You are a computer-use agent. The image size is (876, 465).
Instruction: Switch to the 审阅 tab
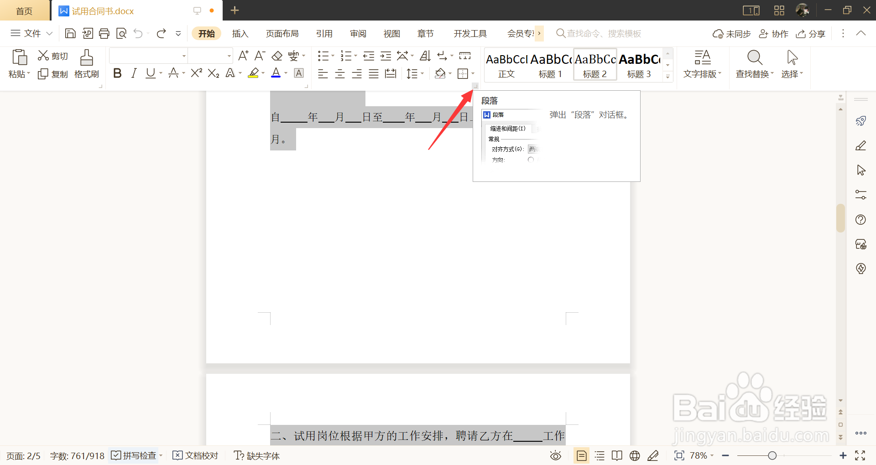(358, 33)
